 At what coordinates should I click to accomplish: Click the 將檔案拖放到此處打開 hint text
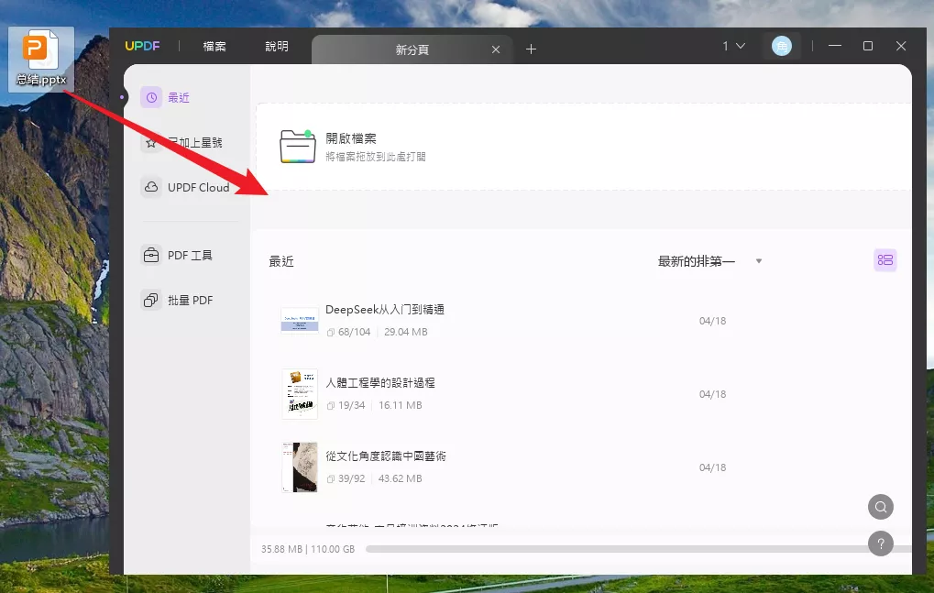(375, 157)
